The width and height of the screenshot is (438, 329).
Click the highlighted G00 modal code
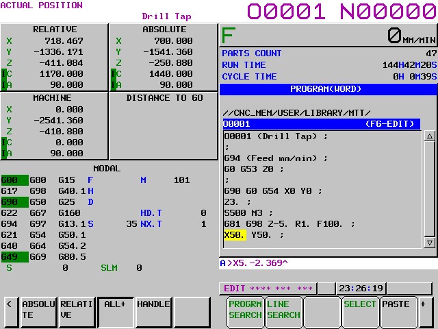(x=14, y=180)
